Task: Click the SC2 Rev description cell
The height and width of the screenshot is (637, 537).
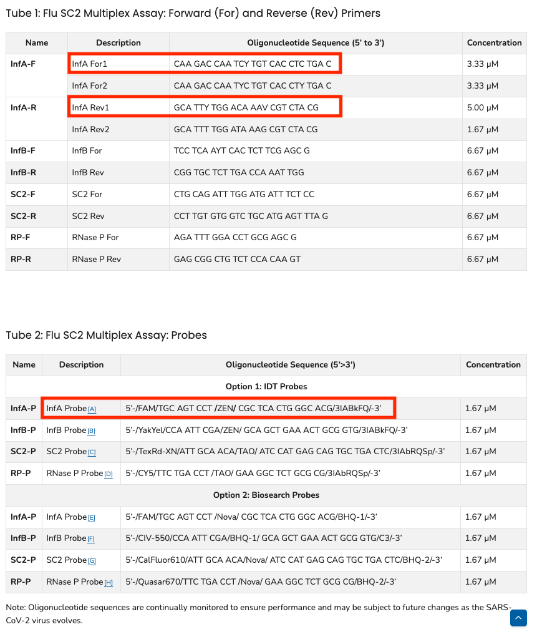Action: [119, 216]
